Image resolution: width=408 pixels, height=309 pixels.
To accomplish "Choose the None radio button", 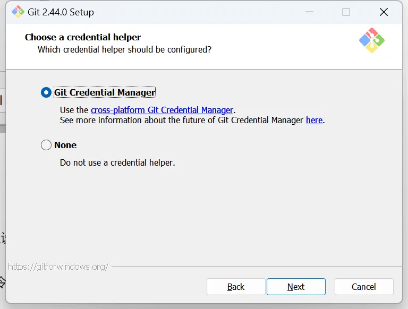I will point(46,145).
